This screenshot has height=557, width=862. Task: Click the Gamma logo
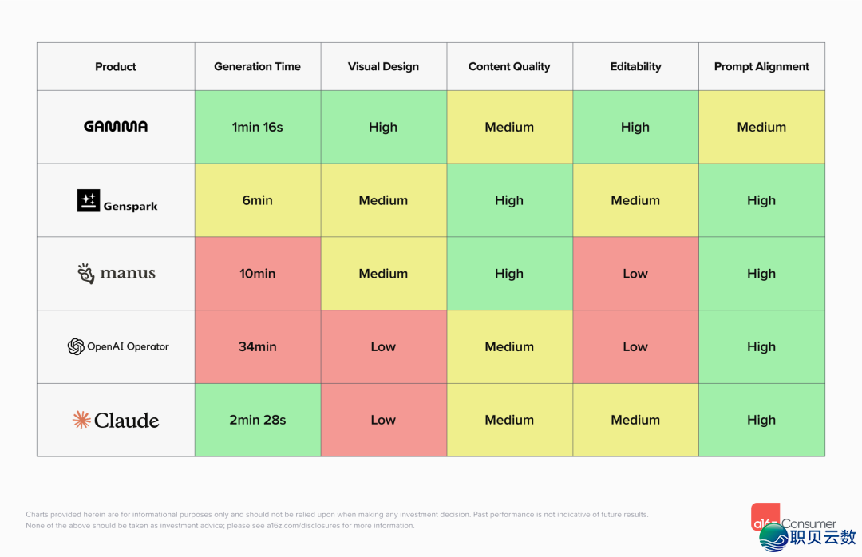116,126
